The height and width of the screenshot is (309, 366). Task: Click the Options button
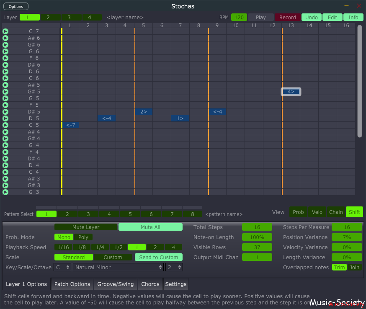16,7
